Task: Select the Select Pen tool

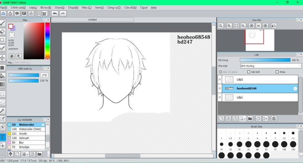Action: pos(2,119)
